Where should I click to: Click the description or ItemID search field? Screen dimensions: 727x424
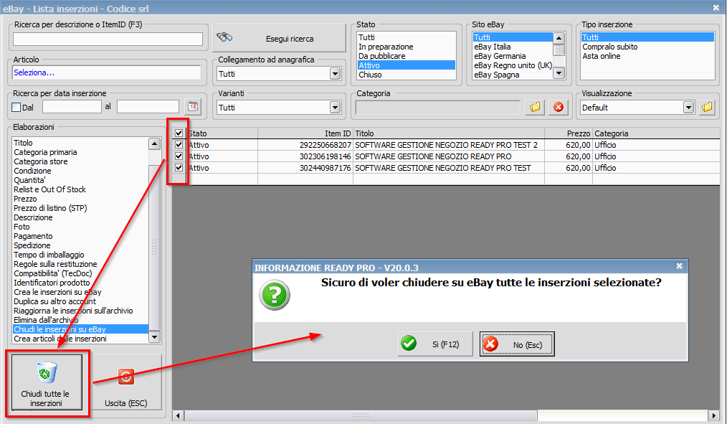click(108, 39)
